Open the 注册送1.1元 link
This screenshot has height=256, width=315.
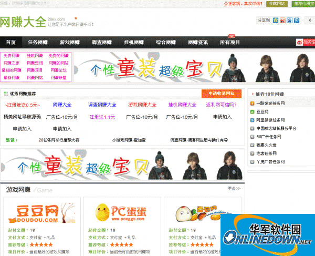102,117
